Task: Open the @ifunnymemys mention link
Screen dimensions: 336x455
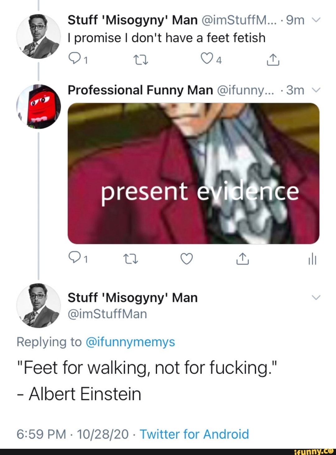Action: [x=130, y=342]
